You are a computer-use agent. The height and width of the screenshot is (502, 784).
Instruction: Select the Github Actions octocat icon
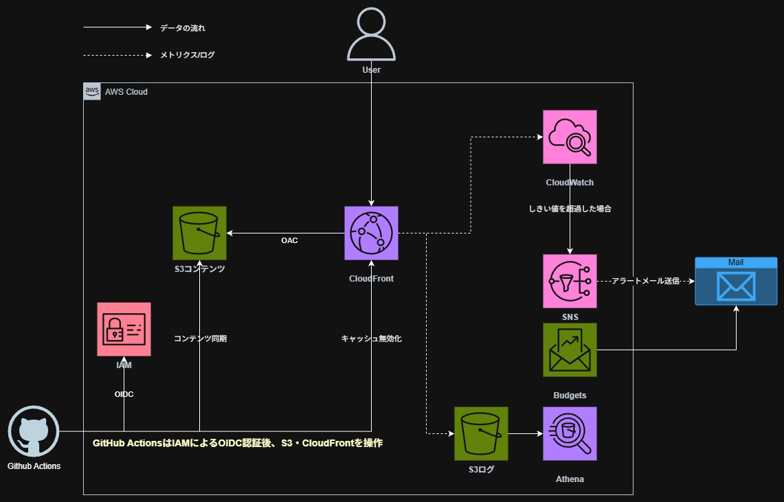click(34, 432)
